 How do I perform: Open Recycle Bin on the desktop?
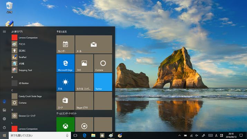(x=9, y=6)
